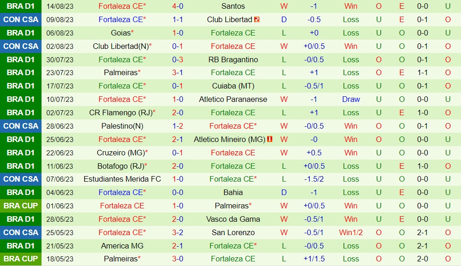The width and height of the screenshot is (461, 266).
Task: Open the Santos team link
Action: click(x=233, y=6)
